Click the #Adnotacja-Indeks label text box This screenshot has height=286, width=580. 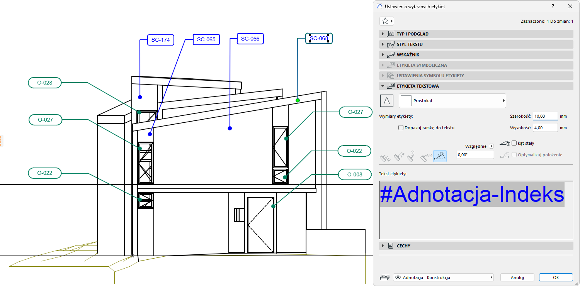[x=476, y=210]
